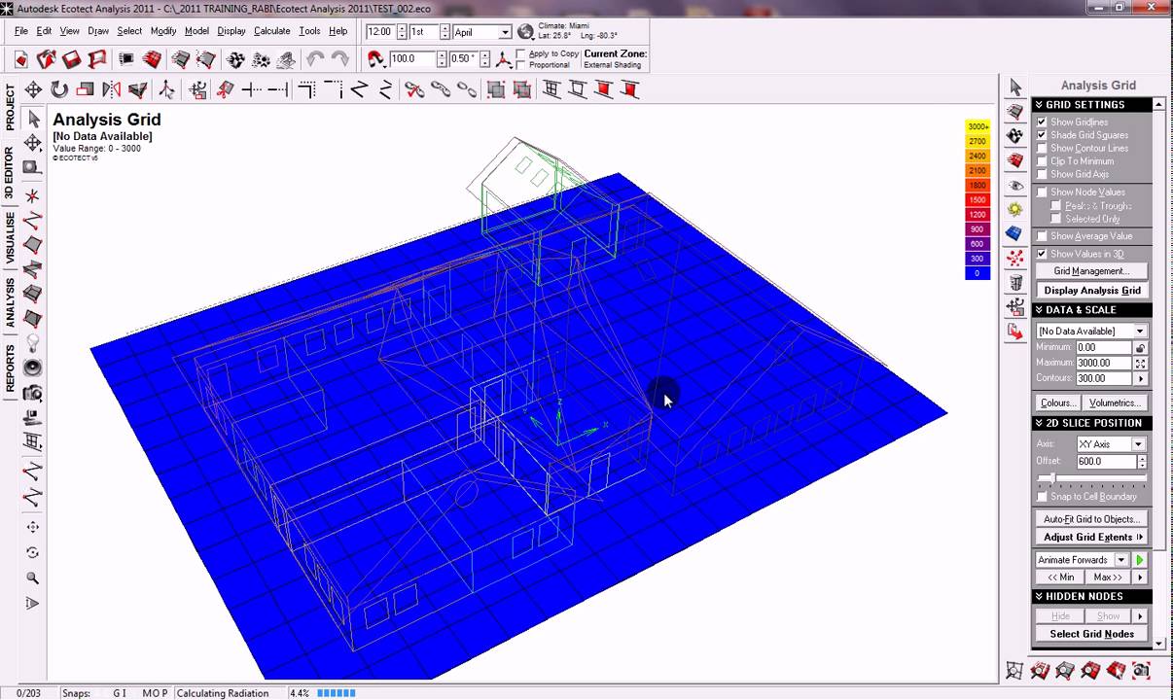Click the New model icon

click(20, 59)
